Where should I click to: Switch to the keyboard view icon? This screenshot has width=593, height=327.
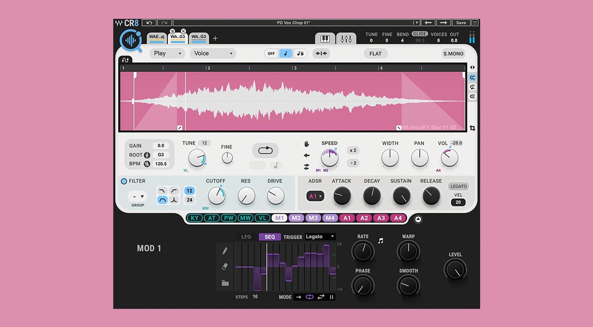325,38
